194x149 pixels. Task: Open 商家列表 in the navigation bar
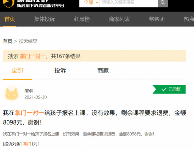(x=119, y=19)
